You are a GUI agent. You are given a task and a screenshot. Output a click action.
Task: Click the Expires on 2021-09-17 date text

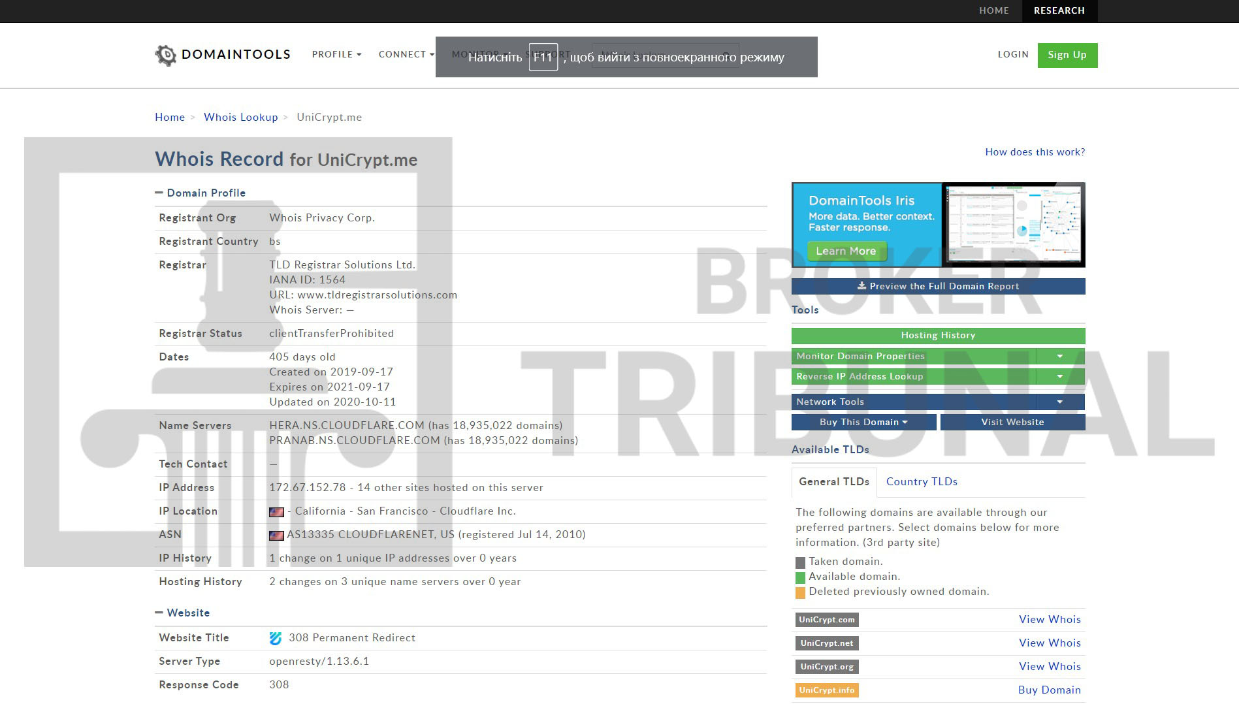(x=330, y=387)
